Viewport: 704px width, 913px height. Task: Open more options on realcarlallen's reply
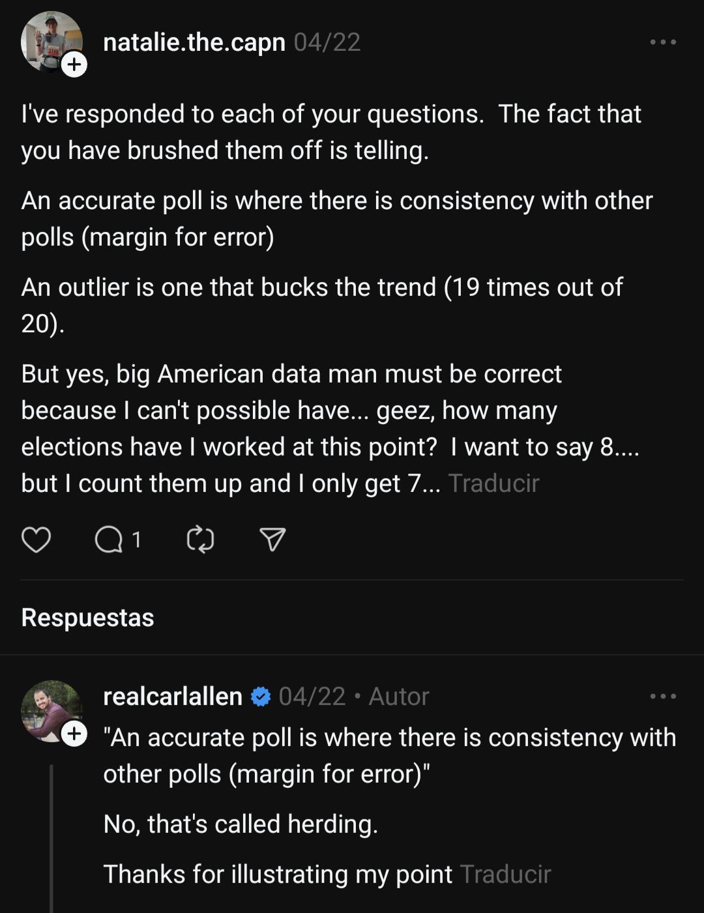click(663, 697)
